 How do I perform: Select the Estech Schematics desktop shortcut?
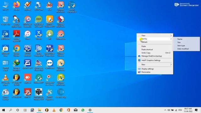pos(72,7)
